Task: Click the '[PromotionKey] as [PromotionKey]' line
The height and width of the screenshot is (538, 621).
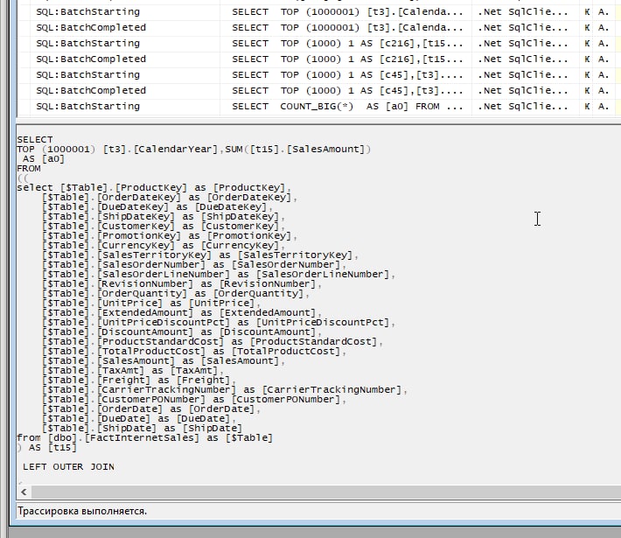Action: pyautogui.click(x=170, y=235)
